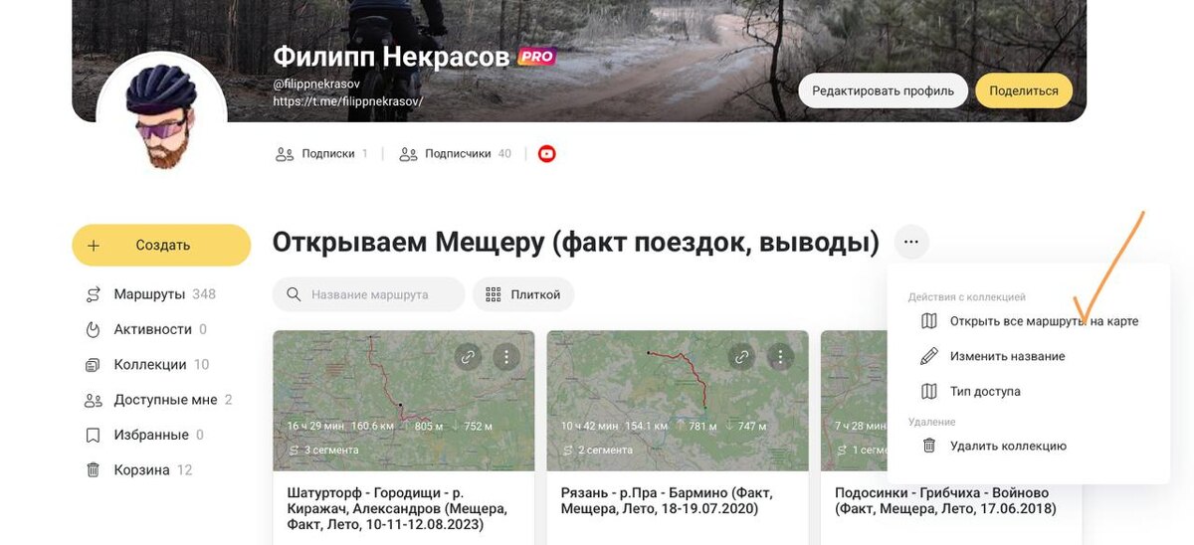
Task: Open the three-dot menu on the Рязань card
Action: coord(781,356)
